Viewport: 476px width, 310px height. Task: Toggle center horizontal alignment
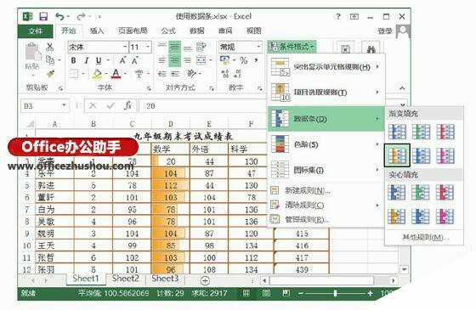point(175,60)
